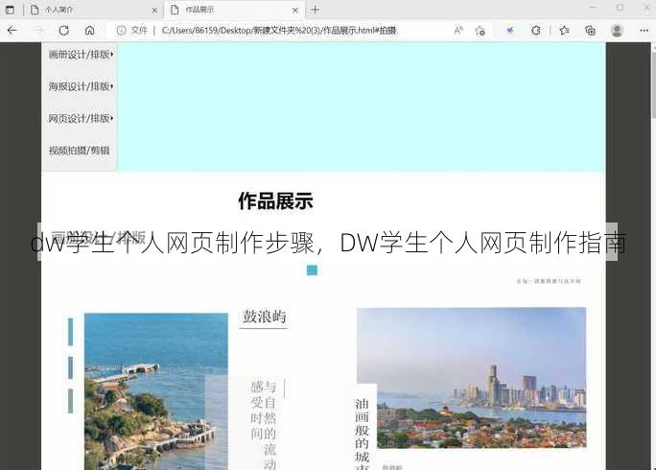Select the 作品展示 browser tab
The width and height of the screenshot is (656, 470).
coord(234,10)
